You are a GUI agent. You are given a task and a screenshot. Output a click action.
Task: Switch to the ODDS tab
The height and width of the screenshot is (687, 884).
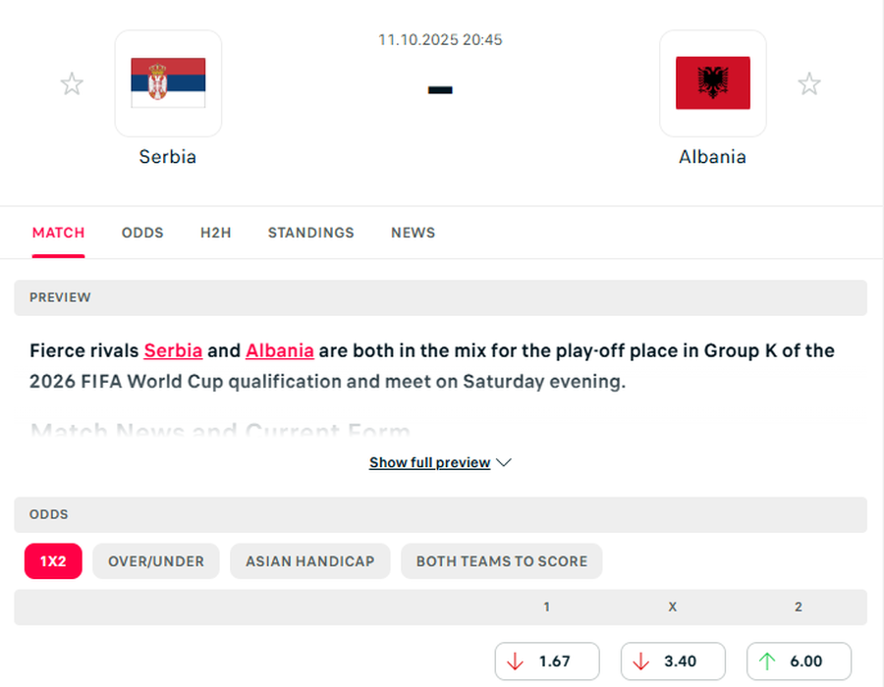point(142,233)
